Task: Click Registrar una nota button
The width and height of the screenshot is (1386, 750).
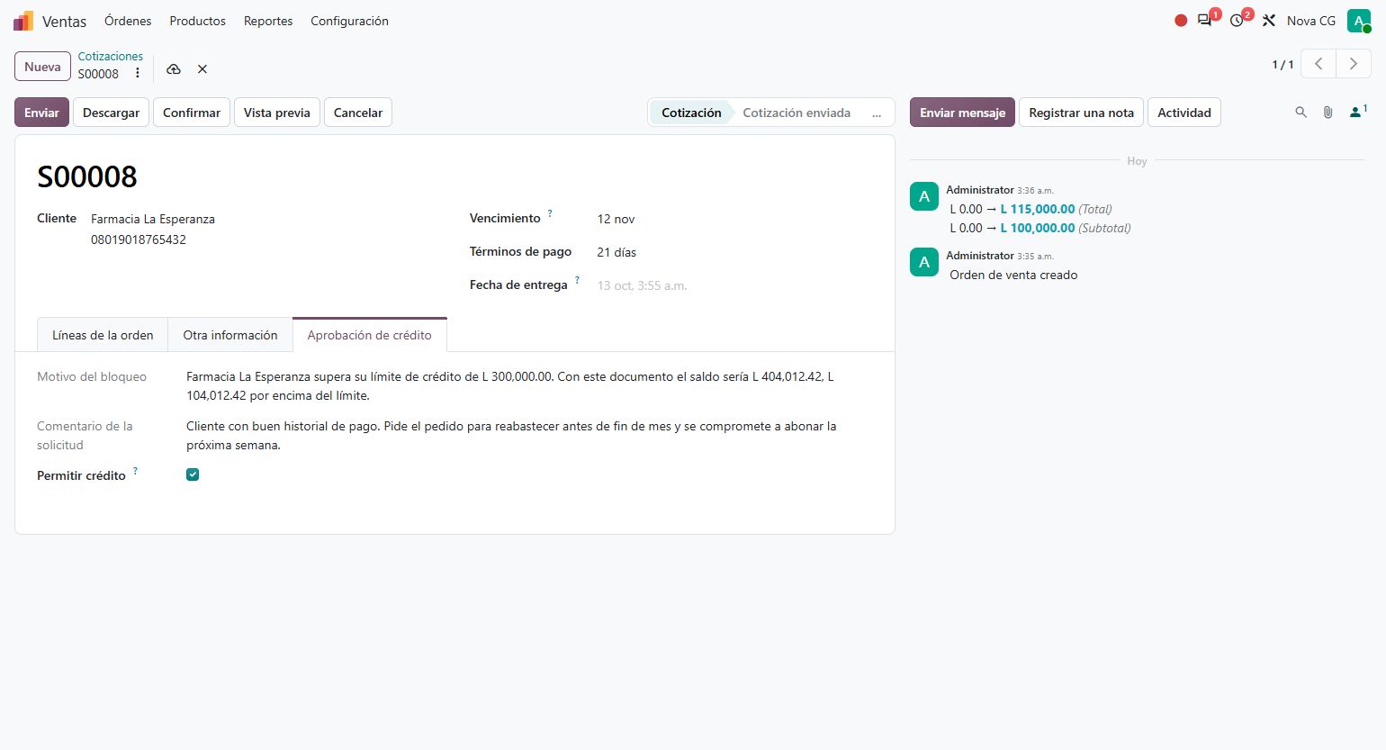Action: [x=1082, y=113]
